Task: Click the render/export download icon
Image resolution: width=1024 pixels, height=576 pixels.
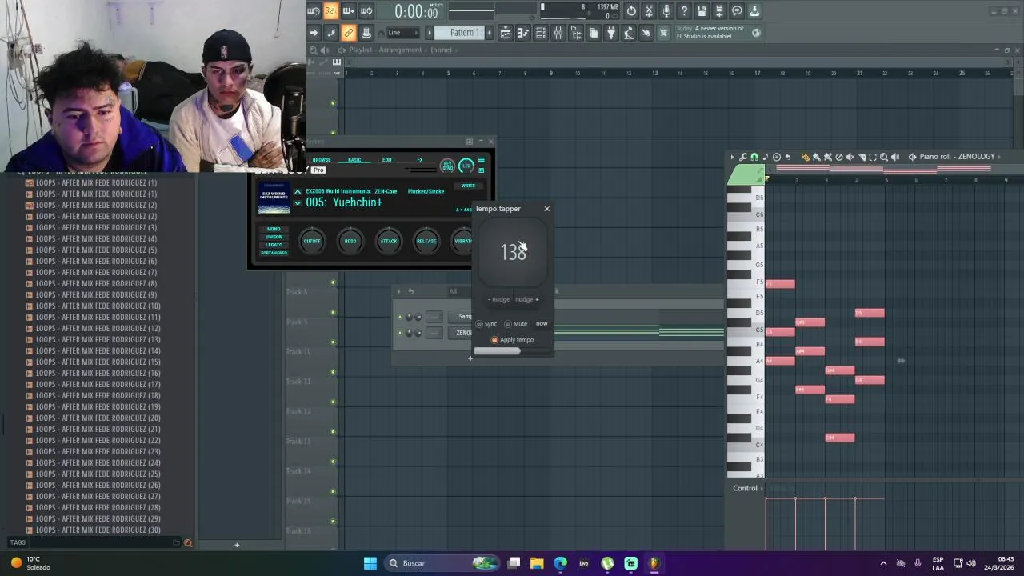Action: click(x=754, y=11)
